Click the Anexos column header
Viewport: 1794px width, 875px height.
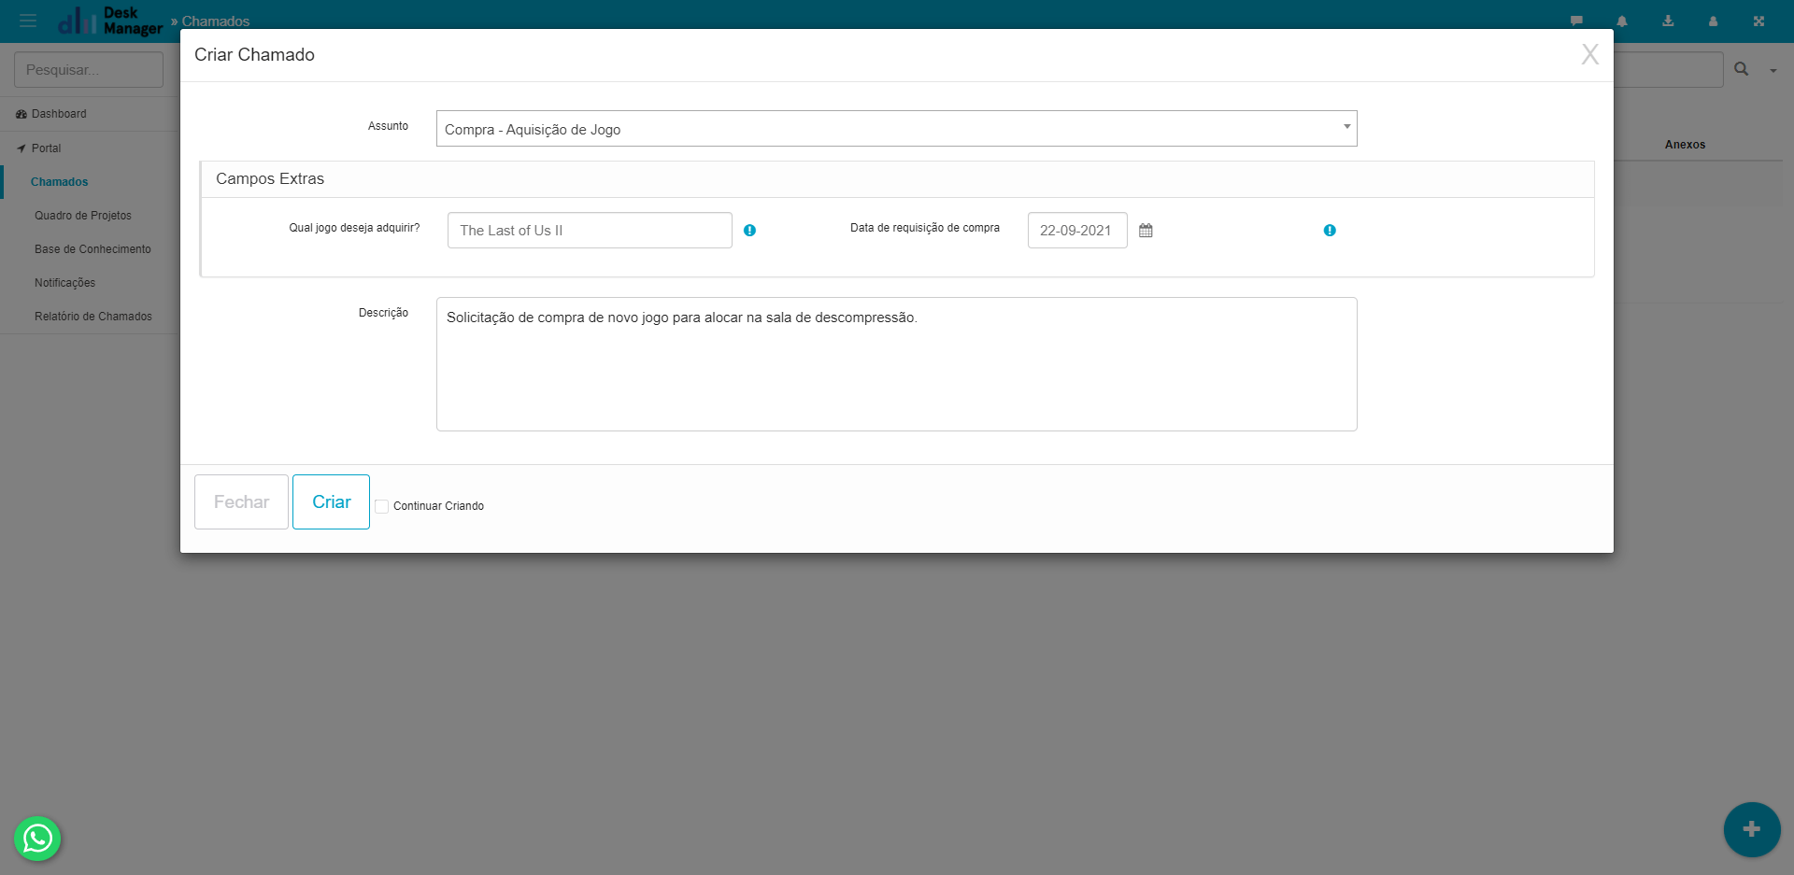click(x=1685, y=145)
